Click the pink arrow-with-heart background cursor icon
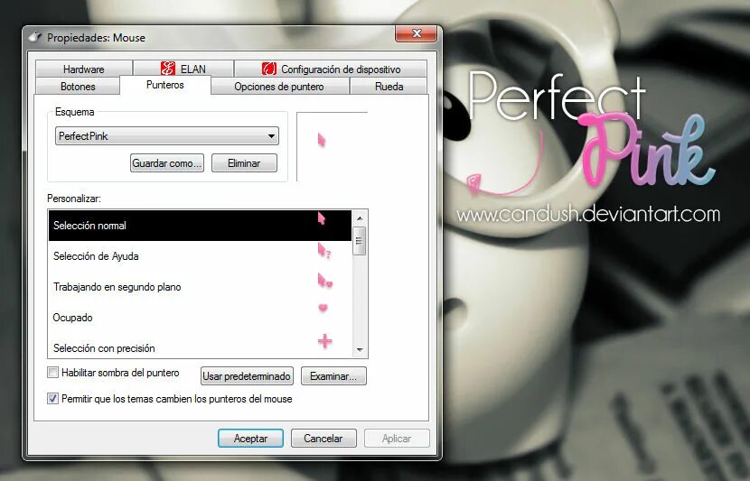750x481 pixels. click(x=324, y=281)
